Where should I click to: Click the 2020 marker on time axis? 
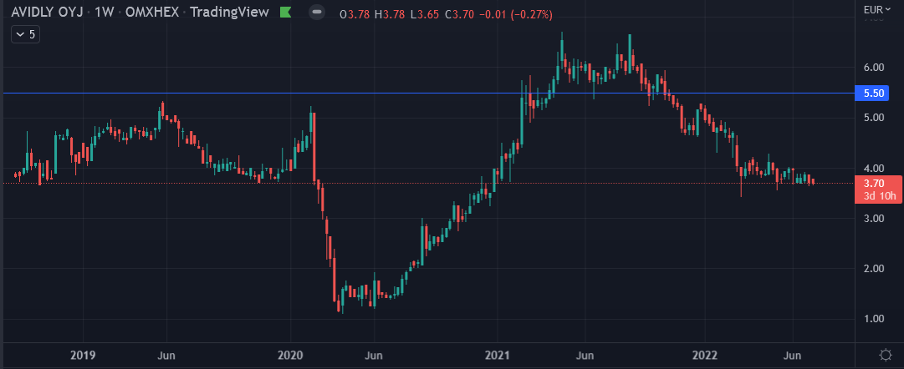290,354
